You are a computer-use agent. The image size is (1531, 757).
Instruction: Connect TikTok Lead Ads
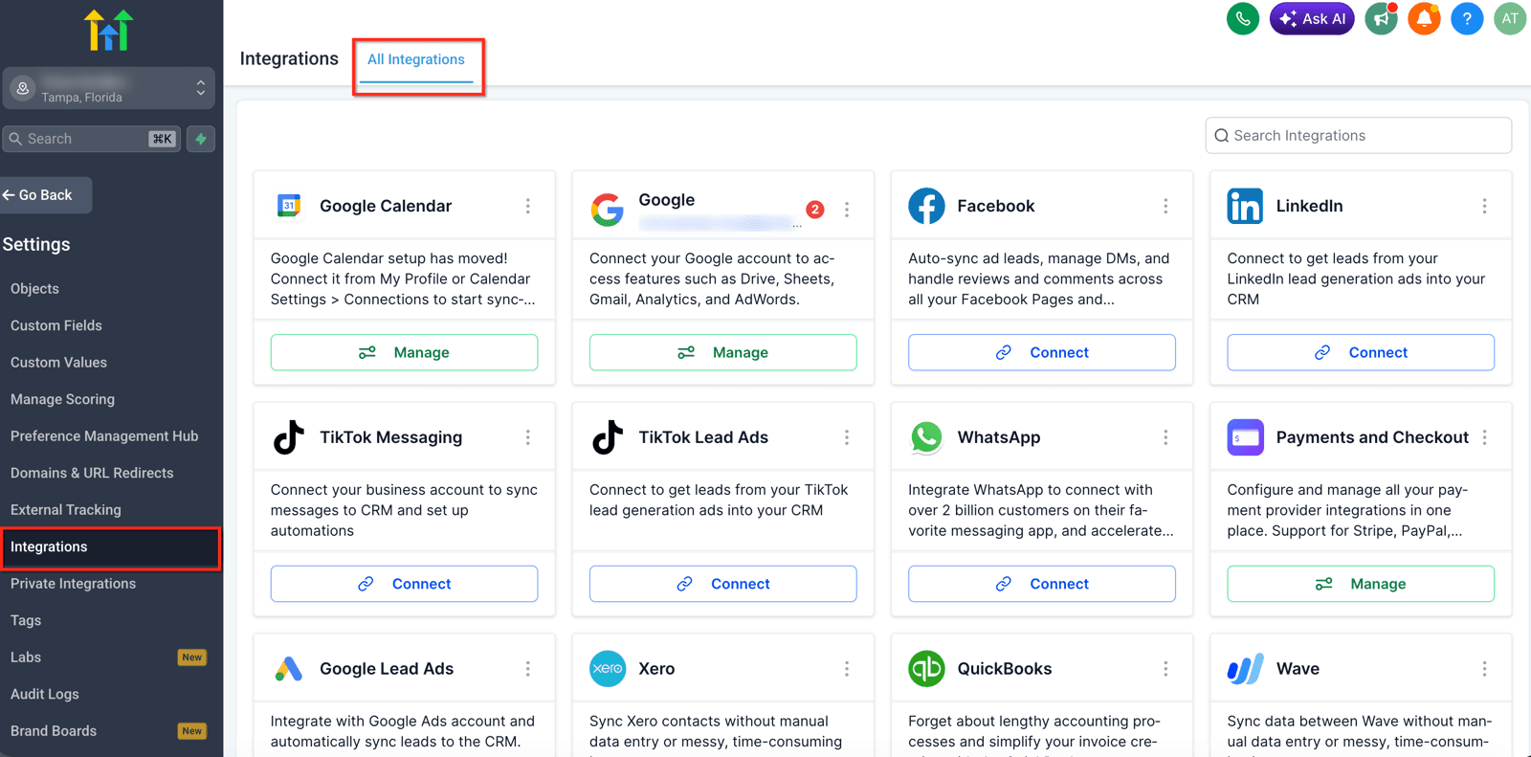(722, 584)
